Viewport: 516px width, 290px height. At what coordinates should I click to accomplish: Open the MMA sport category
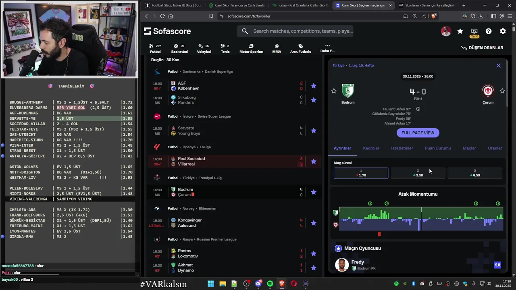coord(277,49)
